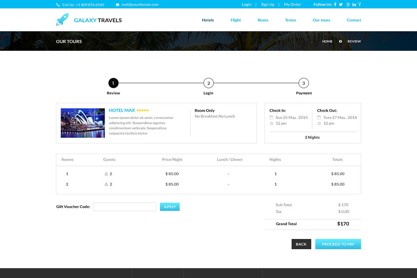
Task: Open the My Order link
Action: [x=293, y=5]
